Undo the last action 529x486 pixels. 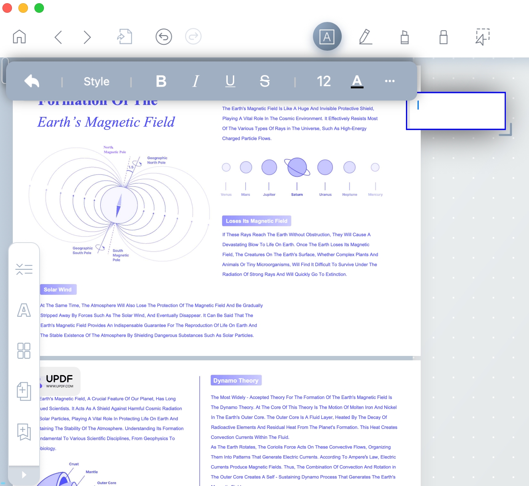tap(164, 37)
